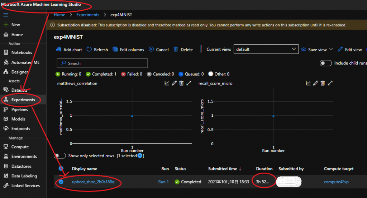Open Automated ML section
Viewport: 367px width, 198px height.
coord(25,62)
